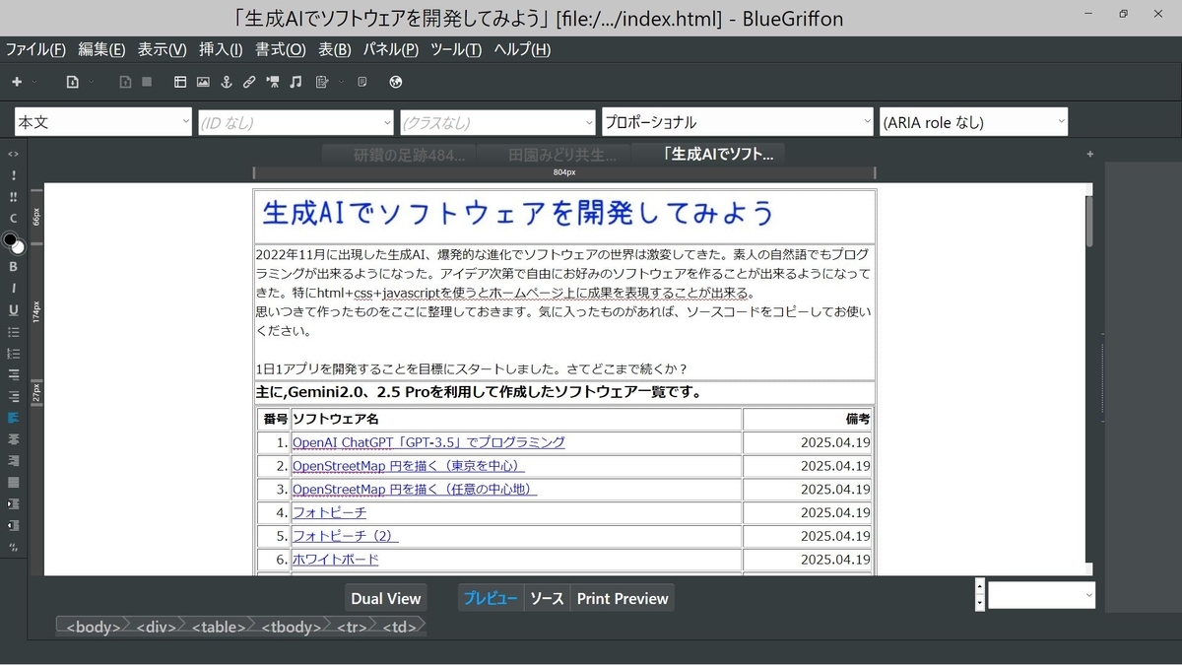The height and width of the screenshot is (665, 1182).
Task: Click the code tag icon in sidebar
Action: [x=14, y=154]
